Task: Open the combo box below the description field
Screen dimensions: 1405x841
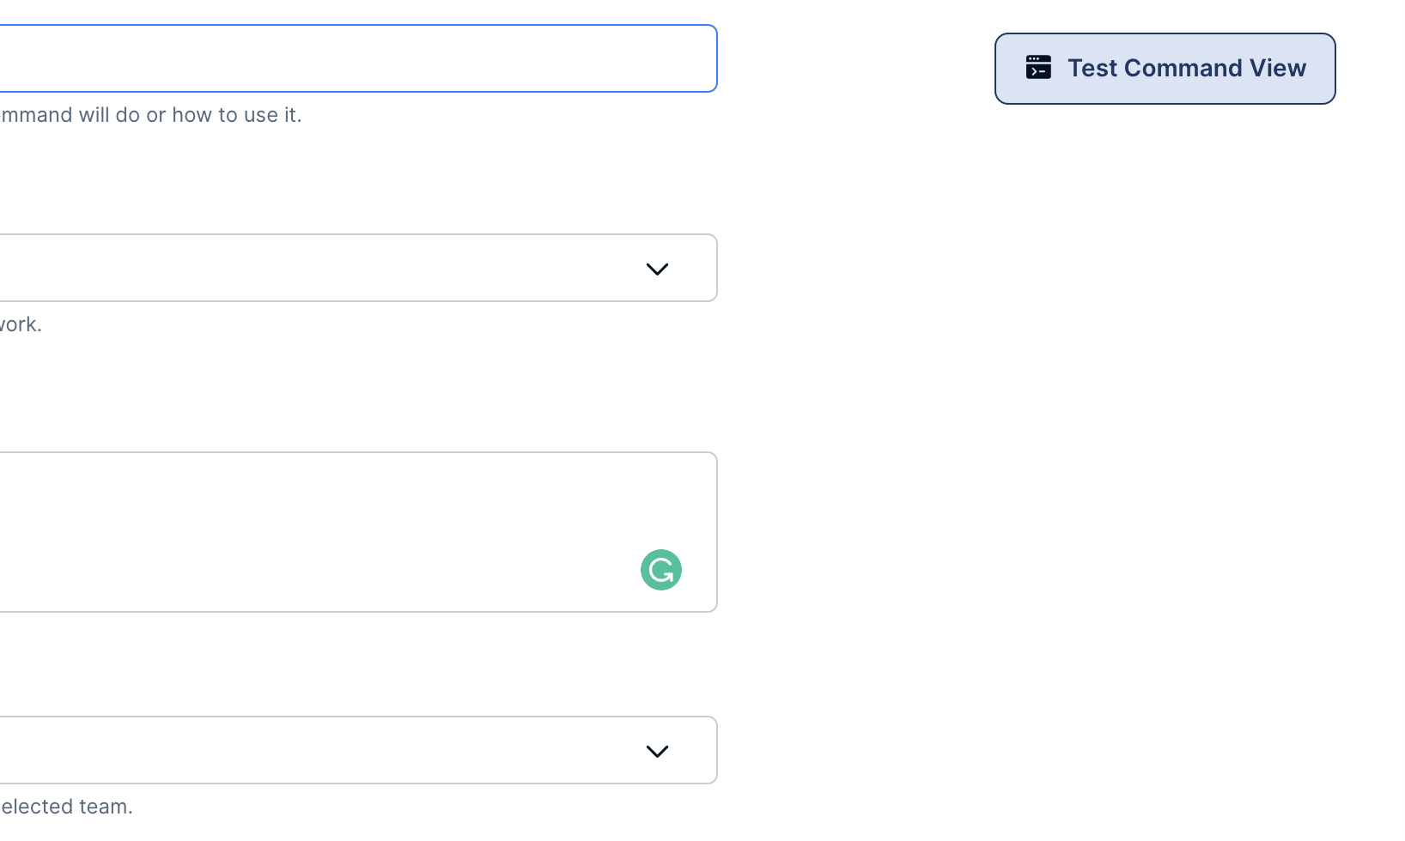Action: 358,268
